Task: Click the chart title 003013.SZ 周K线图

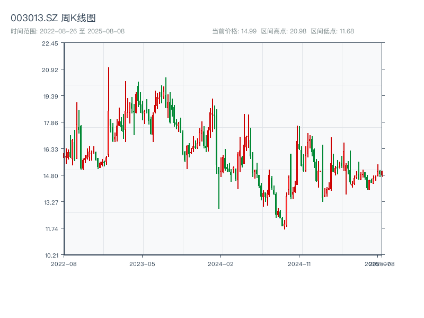Action: tap(53, 18)
